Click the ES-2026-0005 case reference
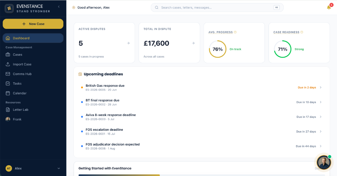The width and height of the screenshot is (337, 176). [x=96, y=90]
